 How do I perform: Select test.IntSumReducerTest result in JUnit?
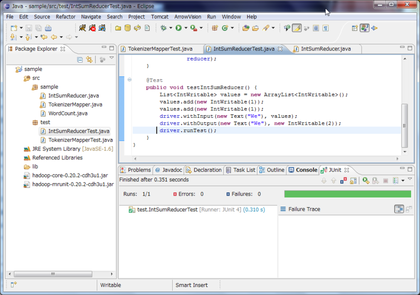(x=196, y=209)
